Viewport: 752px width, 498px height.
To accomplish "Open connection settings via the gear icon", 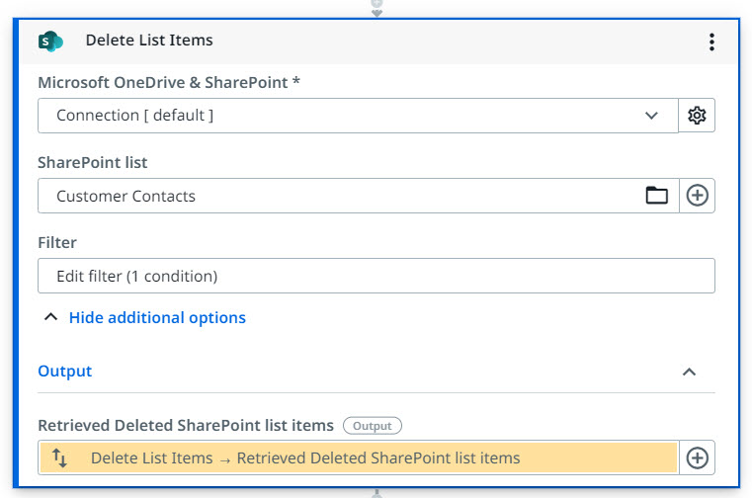I will (x=697, y=116).
